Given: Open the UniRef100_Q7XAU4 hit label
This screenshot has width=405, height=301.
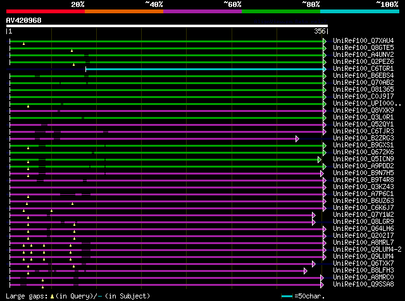Looking at the screenshot, I should [363, 41].
